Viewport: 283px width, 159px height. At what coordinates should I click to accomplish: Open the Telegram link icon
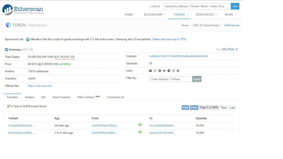click(x=169, y=71)
